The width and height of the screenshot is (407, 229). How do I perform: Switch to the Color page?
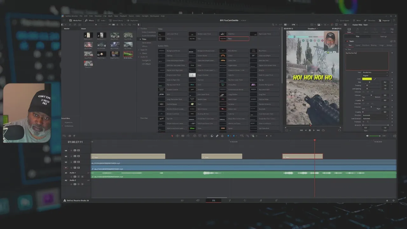[245, 200]
